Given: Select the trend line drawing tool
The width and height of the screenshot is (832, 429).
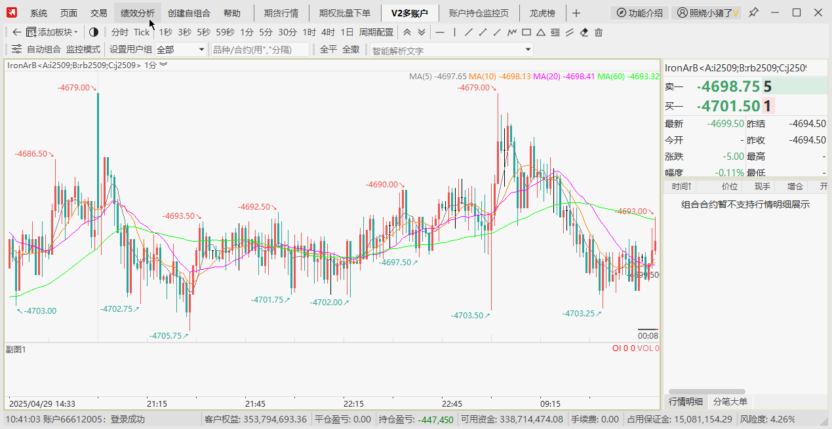Looking at the screenshot, I should (469, 32).
